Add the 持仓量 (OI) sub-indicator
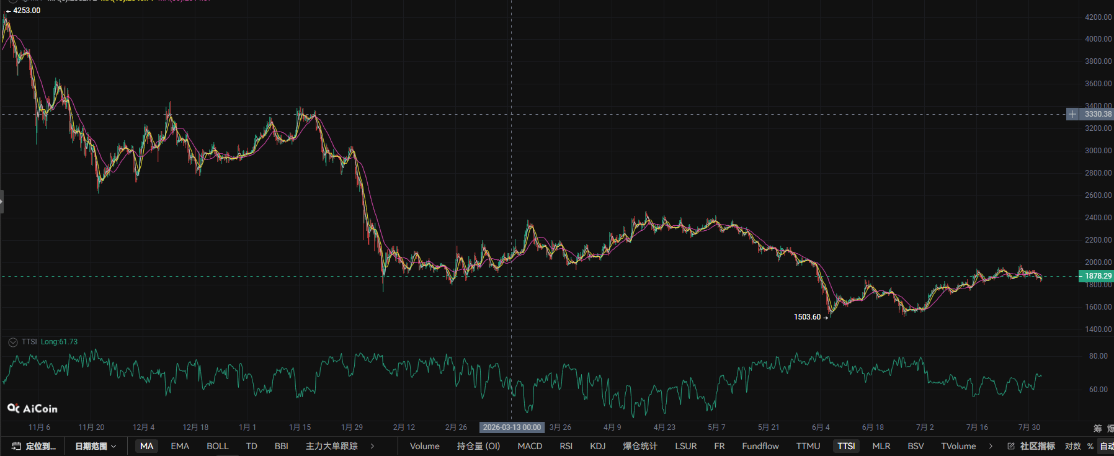 click(x=478, y=446)
